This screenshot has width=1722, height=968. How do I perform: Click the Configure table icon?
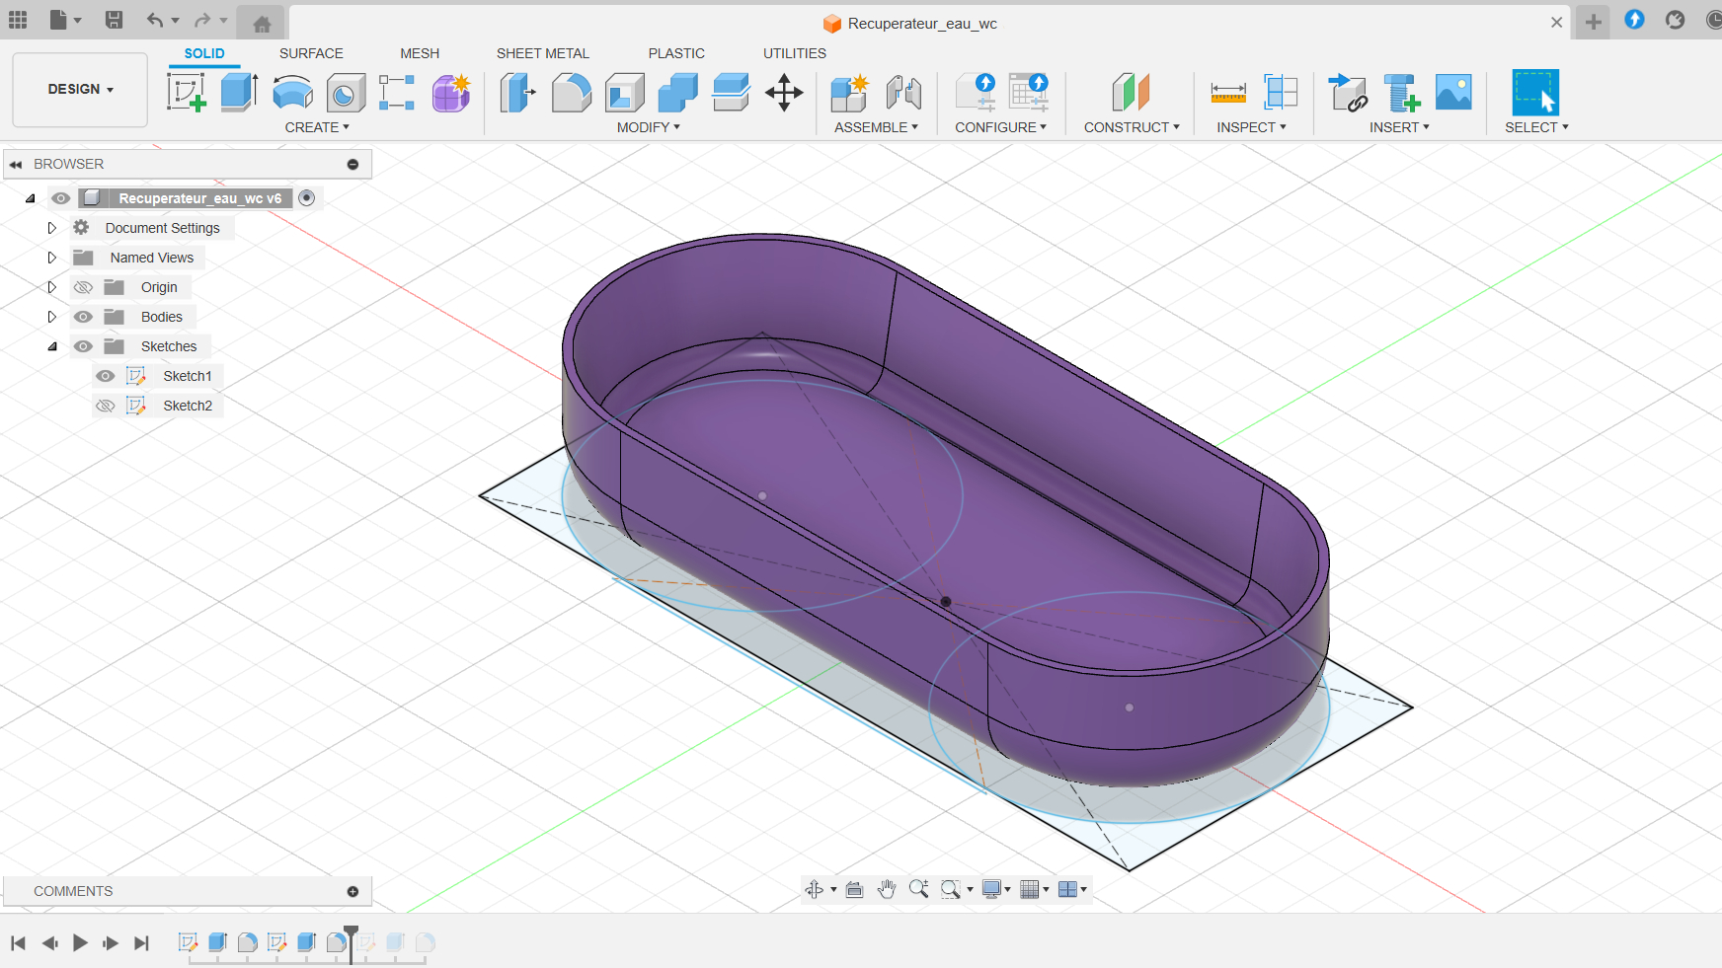coord(1029,93)
